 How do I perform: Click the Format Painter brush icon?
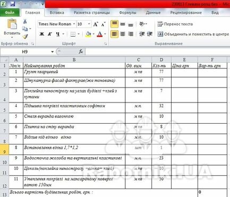25,37
